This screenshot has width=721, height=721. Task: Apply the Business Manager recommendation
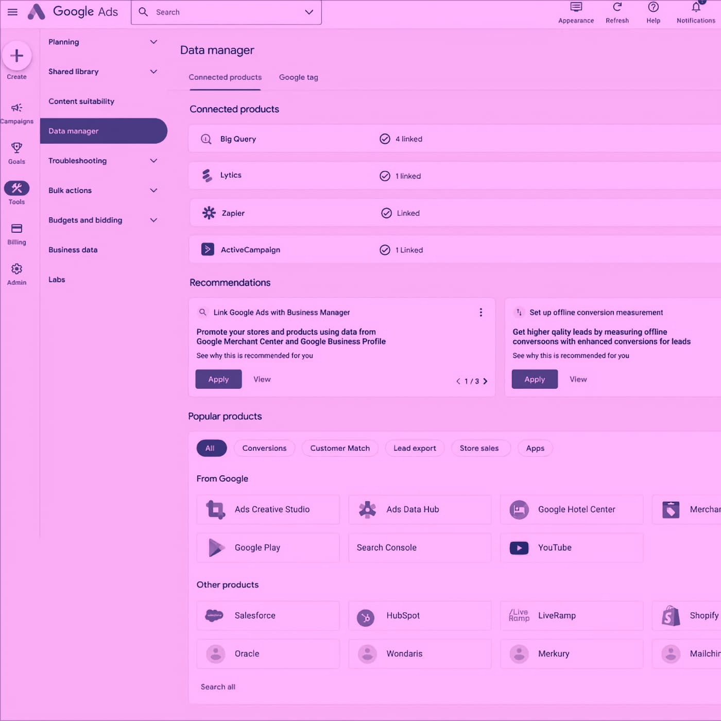(x=218, y=379)
